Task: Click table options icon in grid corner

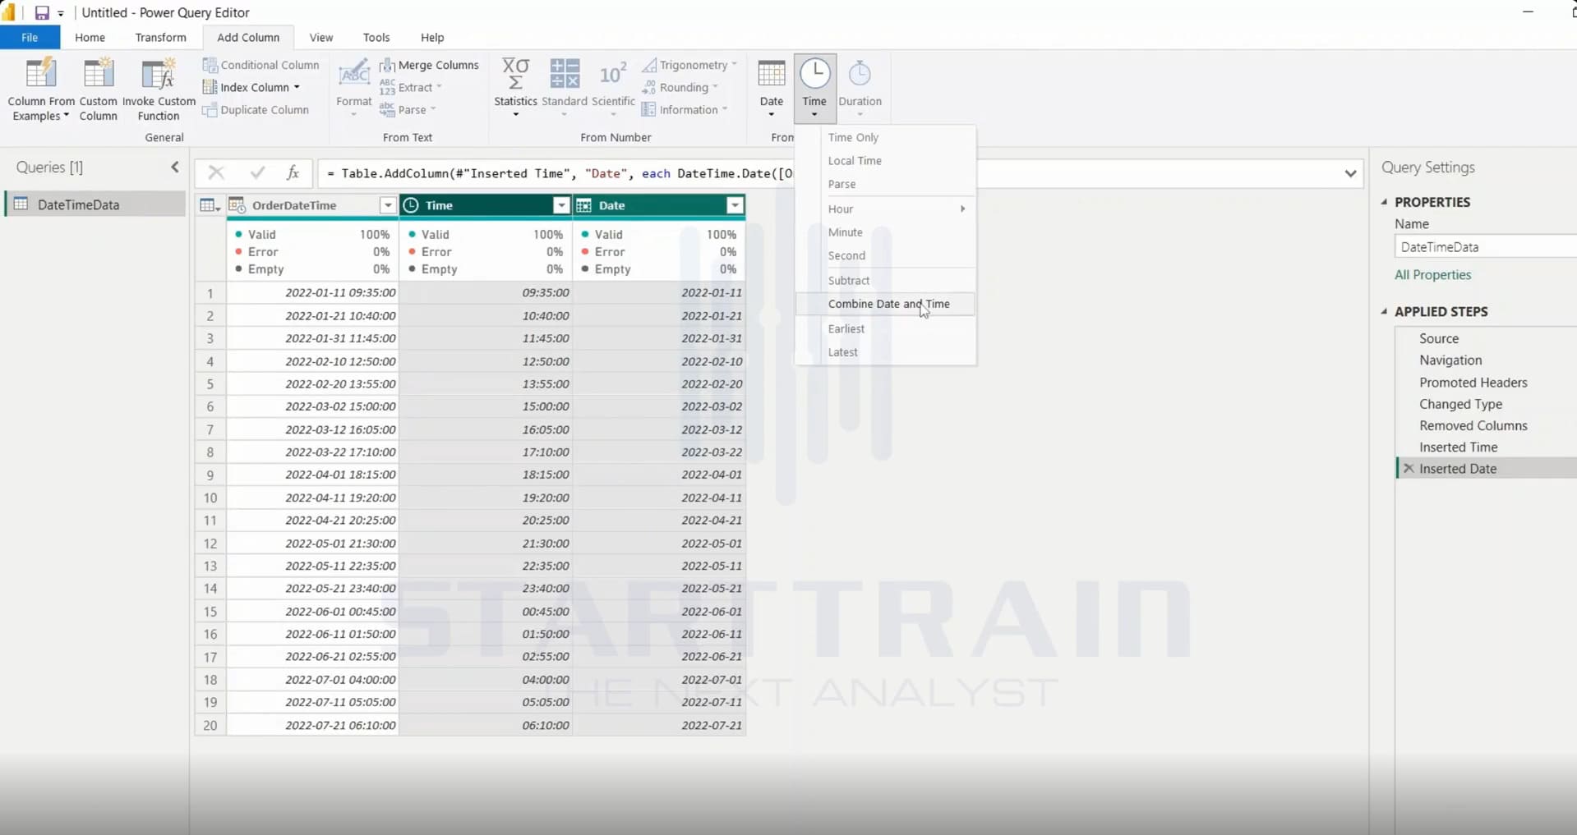Action: 210,205
